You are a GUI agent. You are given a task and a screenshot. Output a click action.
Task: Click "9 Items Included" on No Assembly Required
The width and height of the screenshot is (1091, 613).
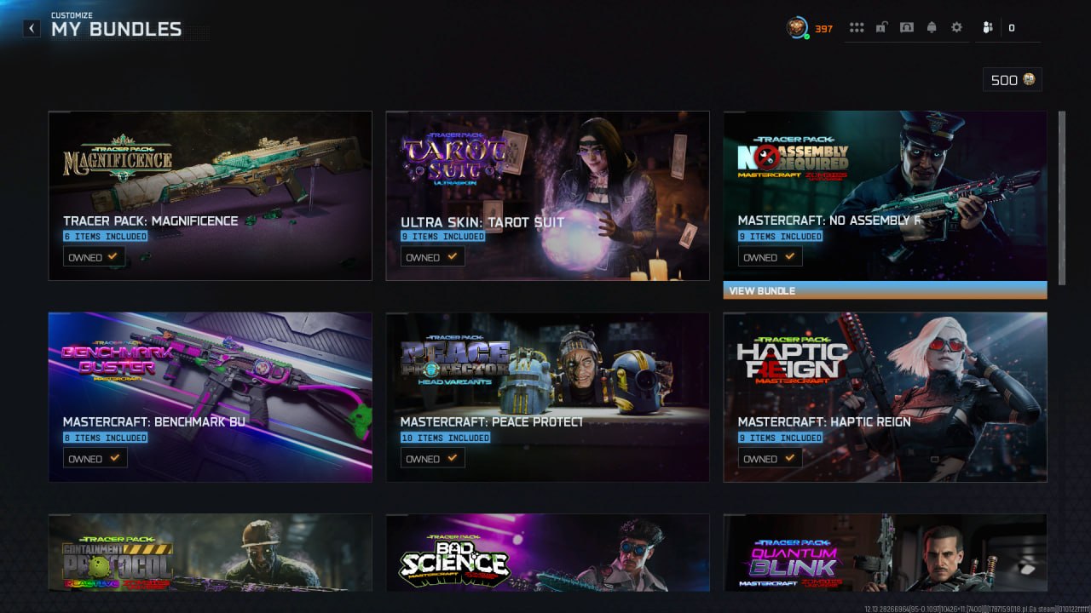point(780,237)
